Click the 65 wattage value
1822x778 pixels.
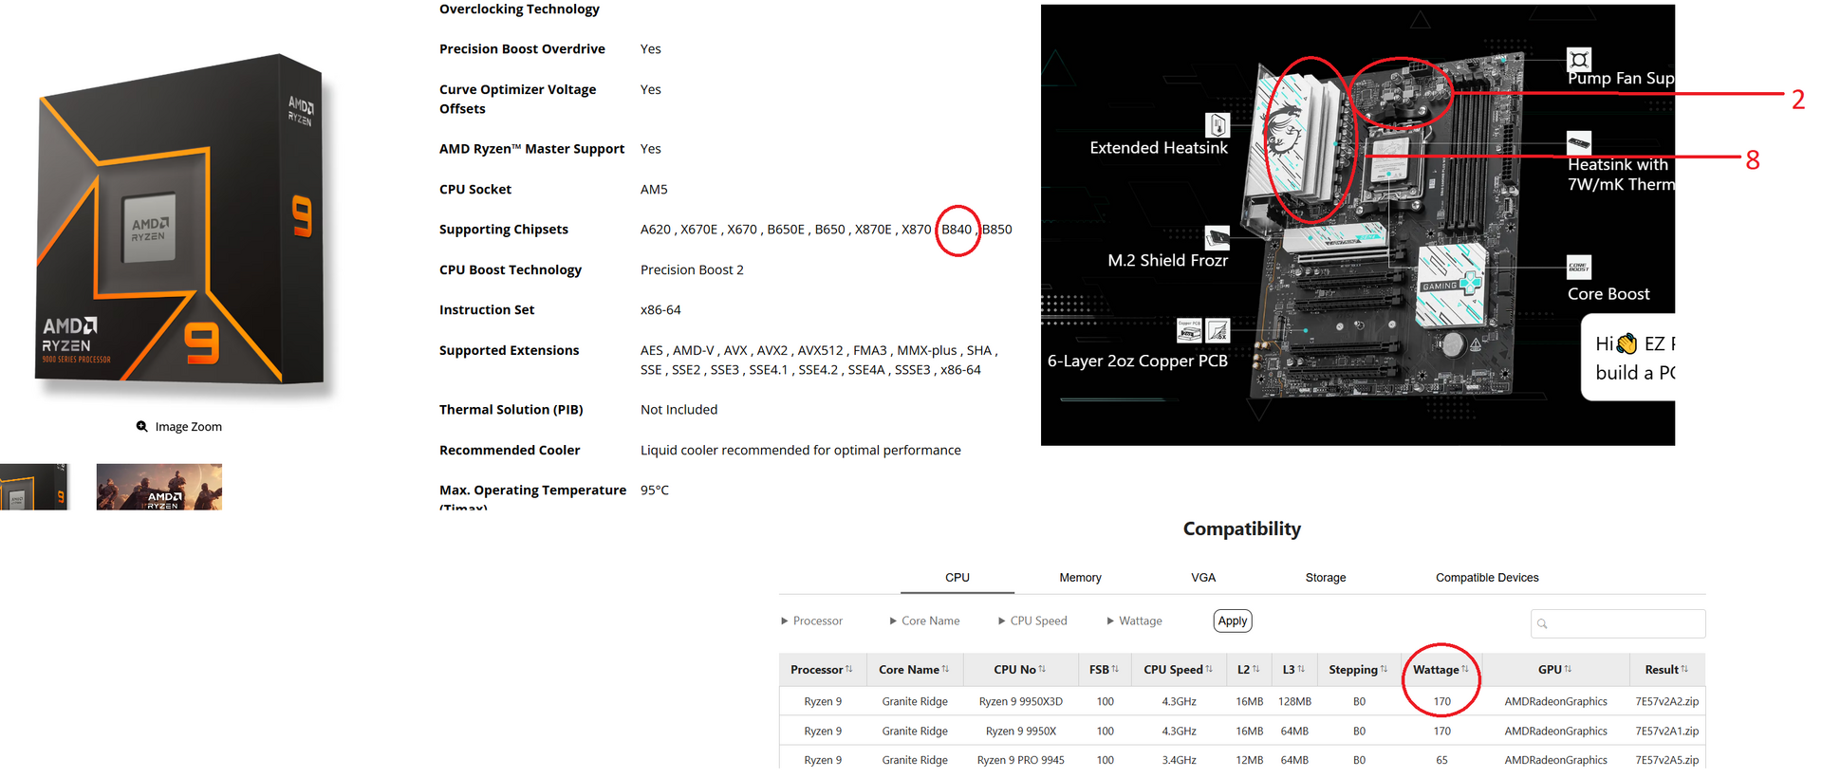coord(1441,761)
